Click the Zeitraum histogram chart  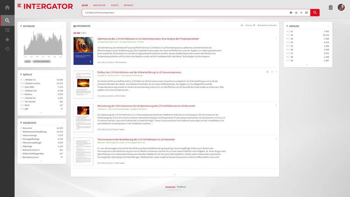[x=43, y=44]
